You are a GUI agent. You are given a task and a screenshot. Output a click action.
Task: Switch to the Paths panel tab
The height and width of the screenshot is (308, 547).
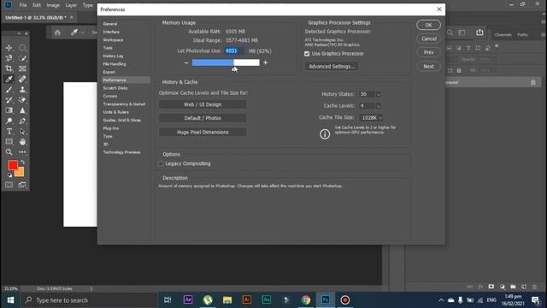point(522,34)
